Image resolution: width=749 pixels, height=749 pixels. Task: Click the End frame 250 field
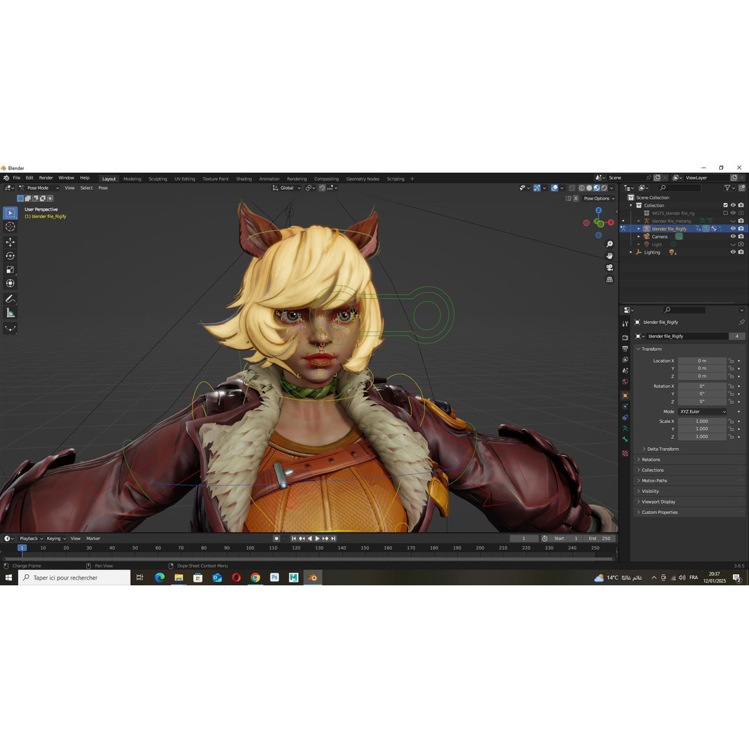click(x=600, y=538)
